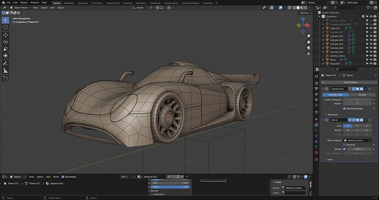Image resolution: width=379 pixels, height=200 pixels.
Task: Adjust the Merge distance 0.001 m field
Action: pos(359,149)
